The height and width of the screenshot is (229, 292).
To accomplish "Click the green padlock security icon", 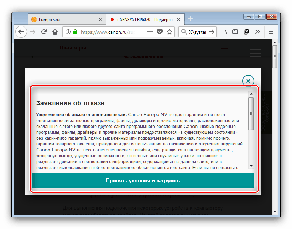I will click(x=76, y=32).
